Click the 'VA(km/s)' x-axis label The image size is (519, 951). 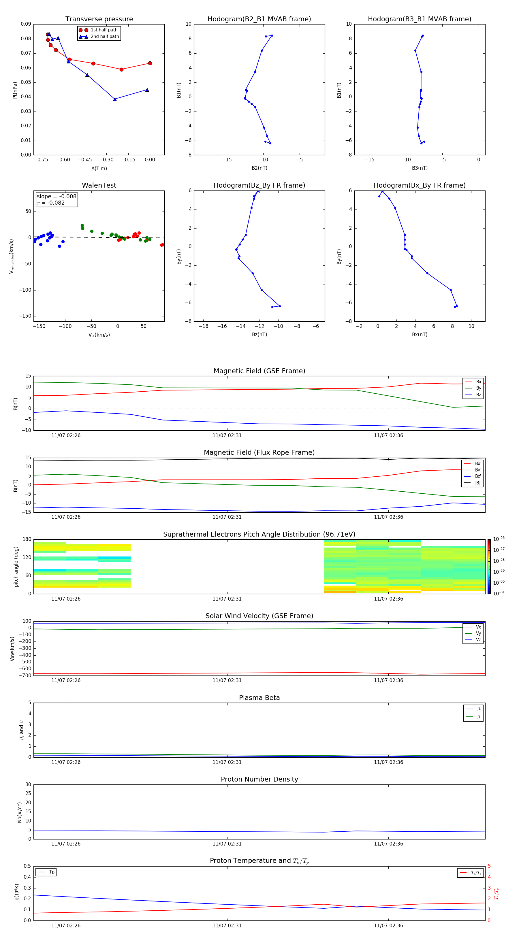pos(99,335)
